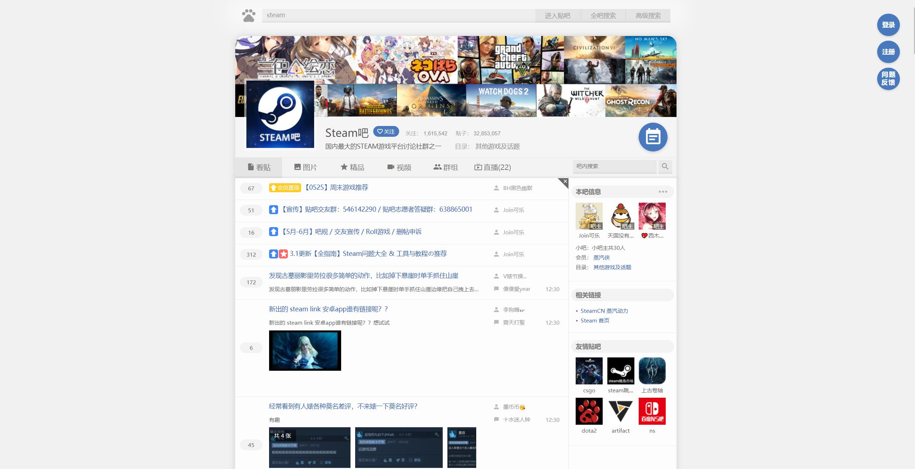Switch to the 直播(22) tab
The height and width of the screenshot is (469, 915).
click(x=492, y=167)
